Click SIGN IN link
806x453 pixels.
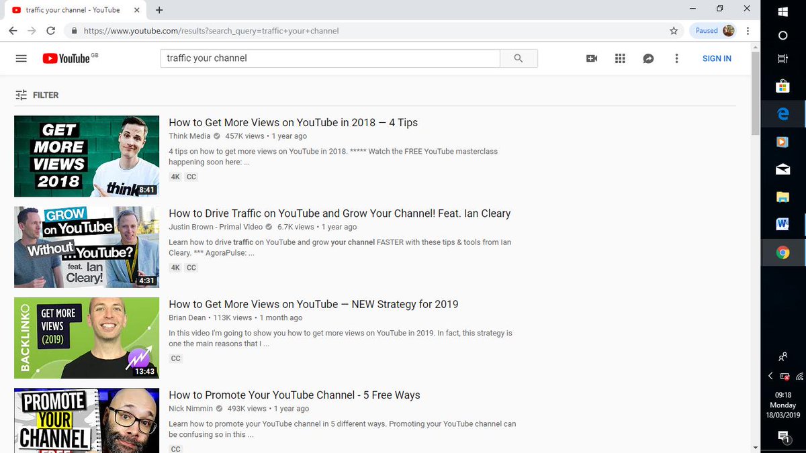pyautogui.click(x=717, y=58)
